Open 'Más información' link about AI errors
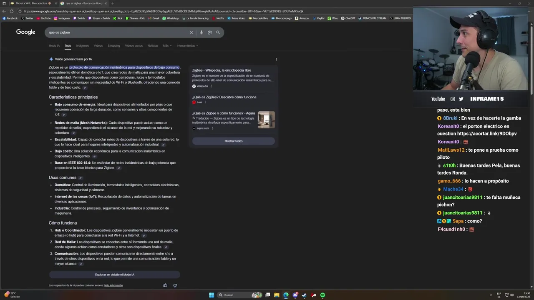The width and height of the screenshot is (534, 300). [x=113, y=285]
